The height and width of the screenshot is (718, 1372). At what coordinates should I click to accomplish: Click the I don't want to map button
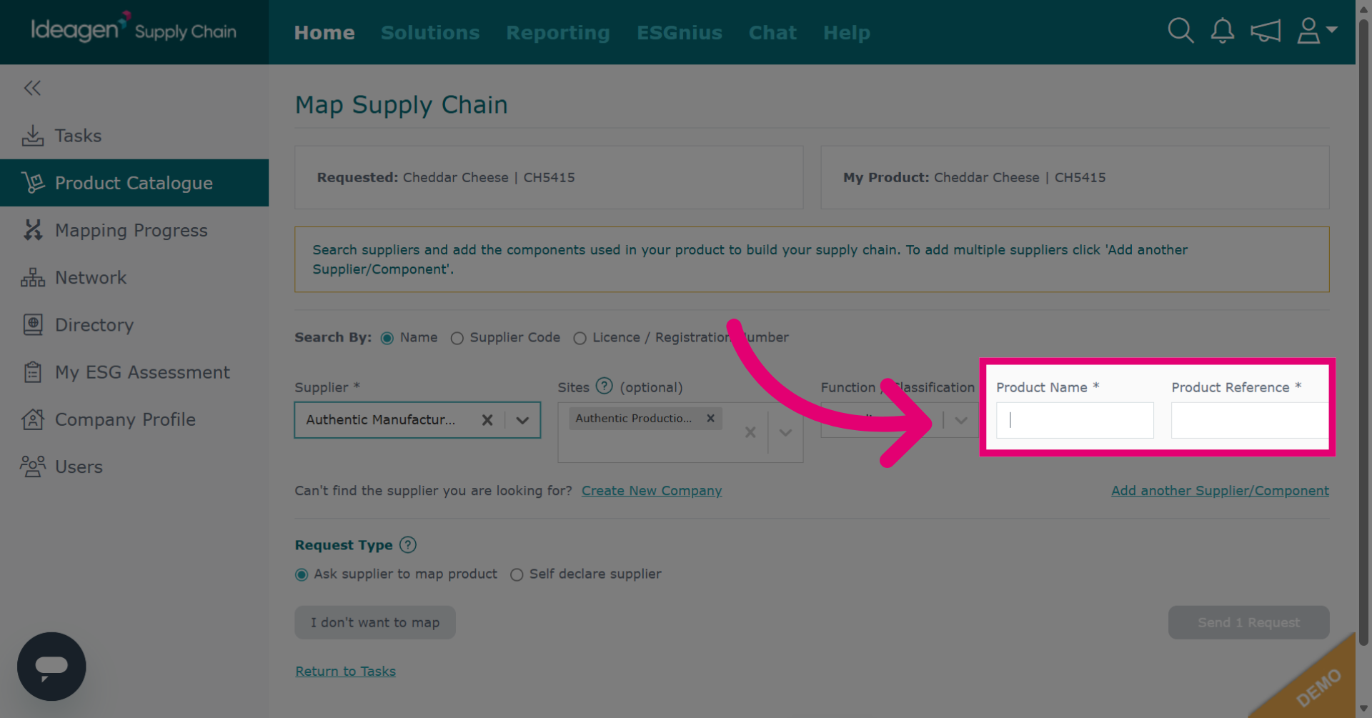click(x=375, y=622)
